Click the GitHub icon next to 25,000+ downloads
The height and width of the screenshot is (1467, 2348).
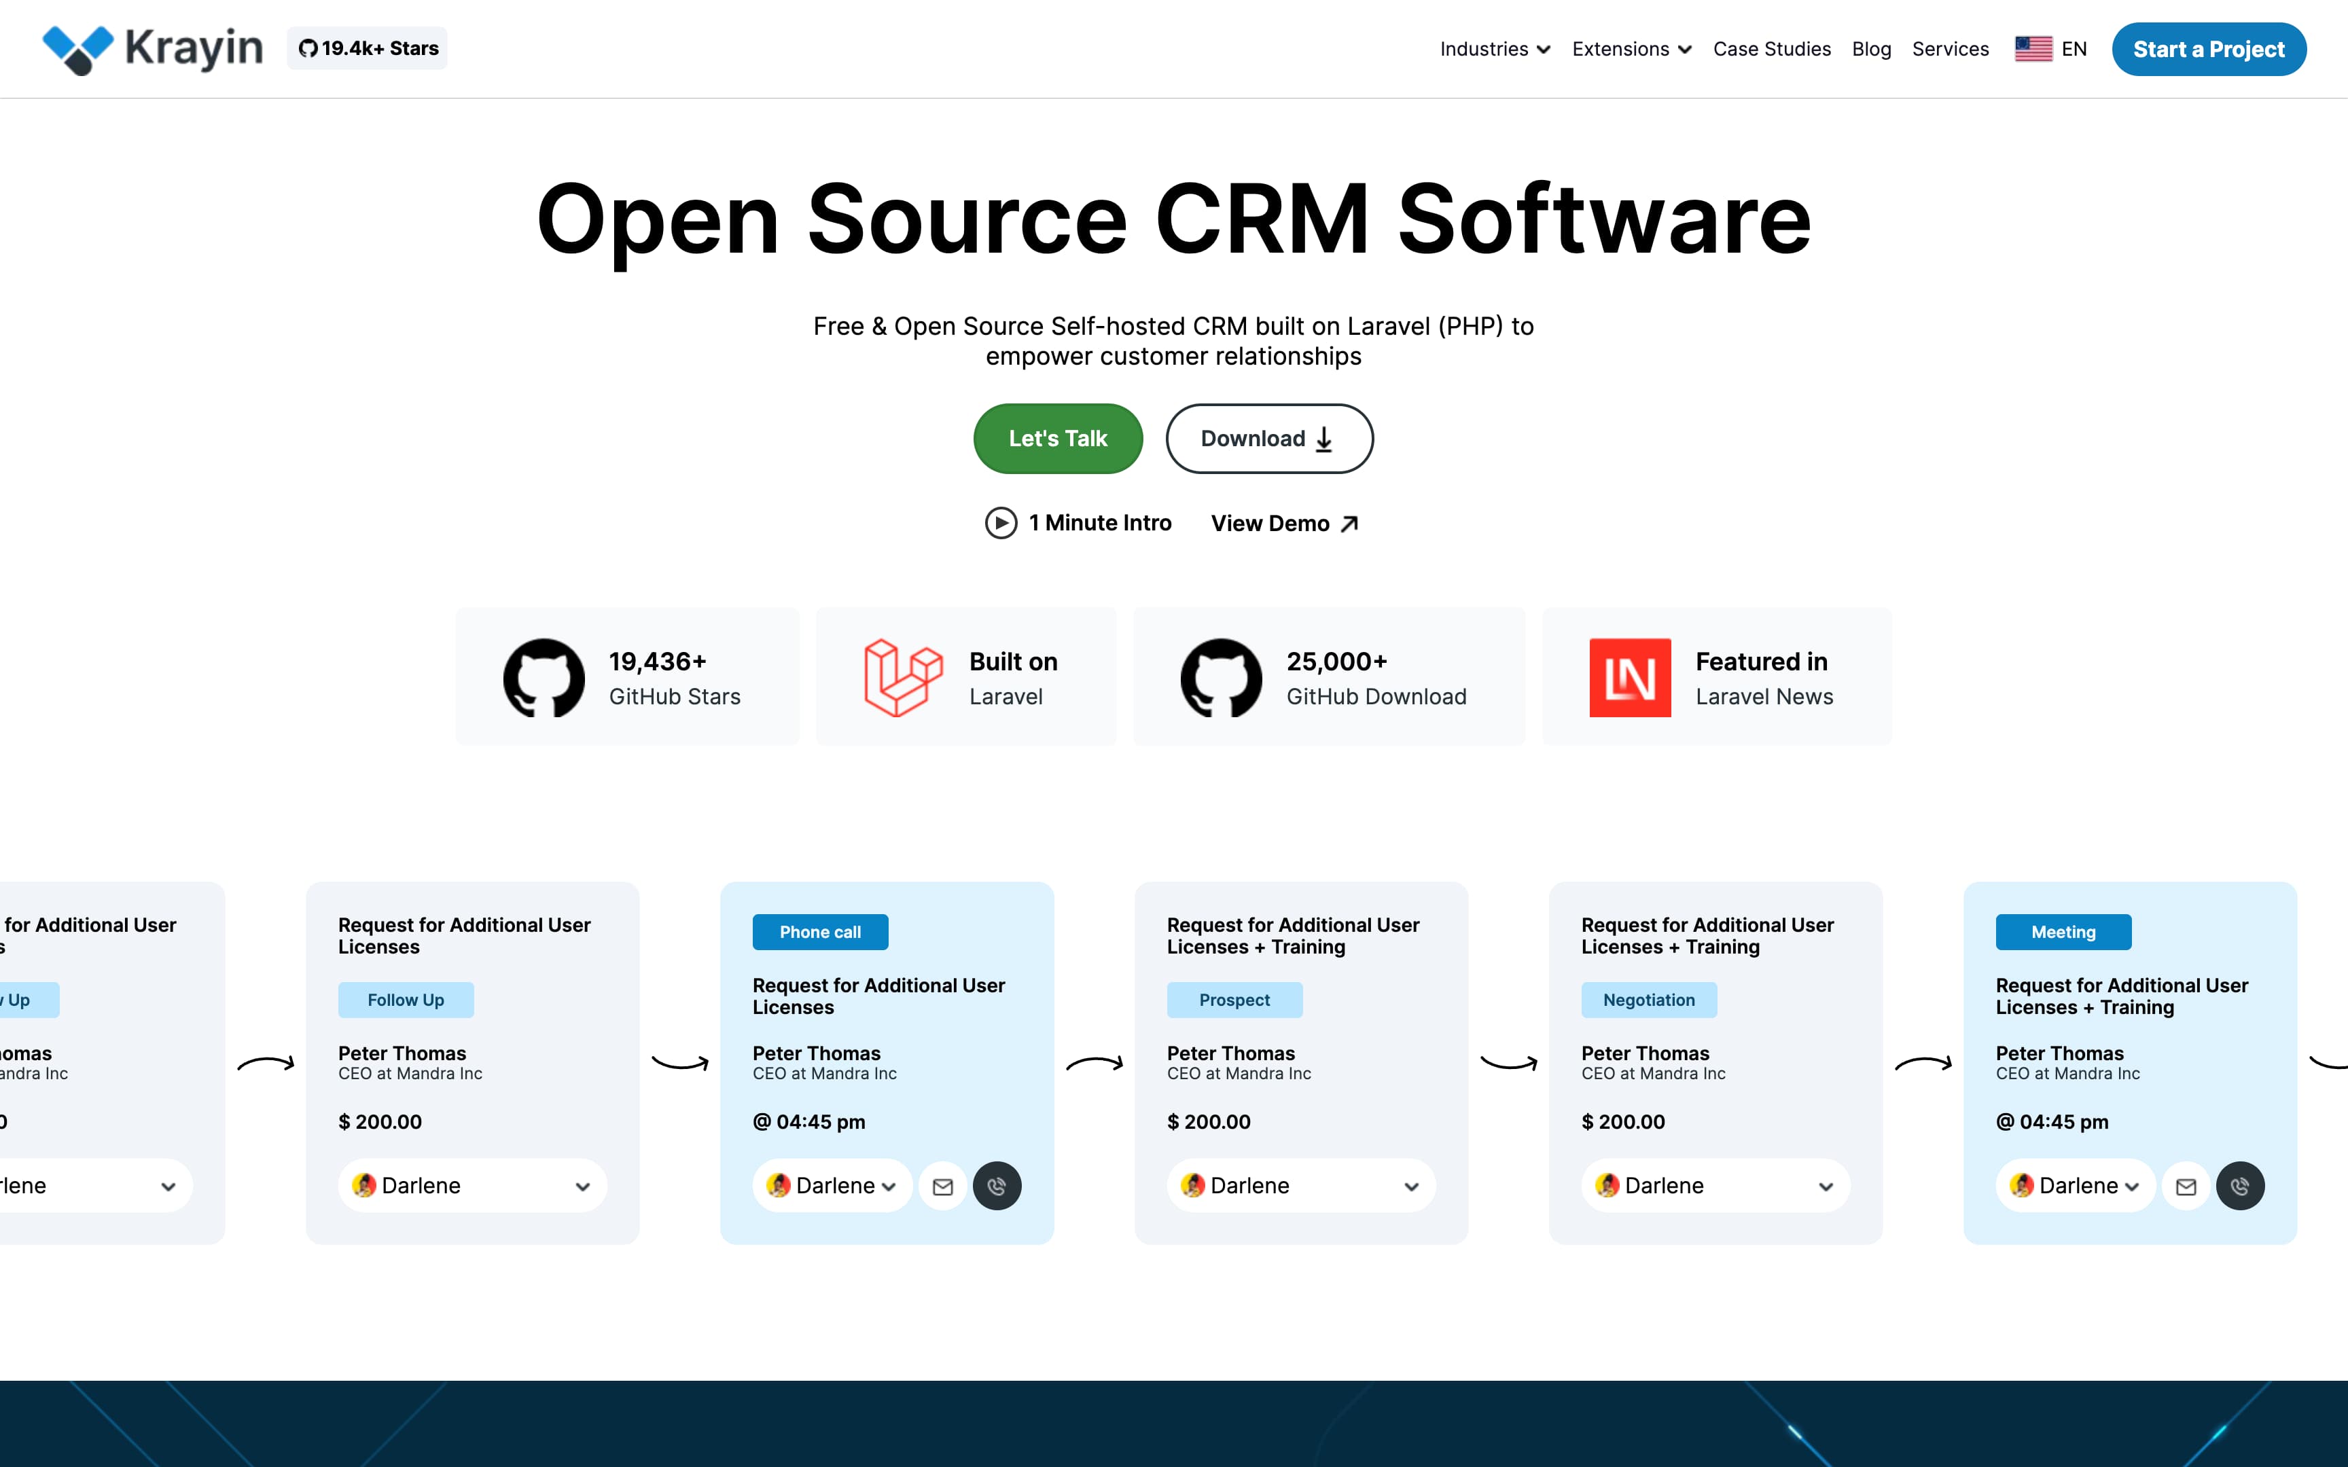click(1221, 677)
